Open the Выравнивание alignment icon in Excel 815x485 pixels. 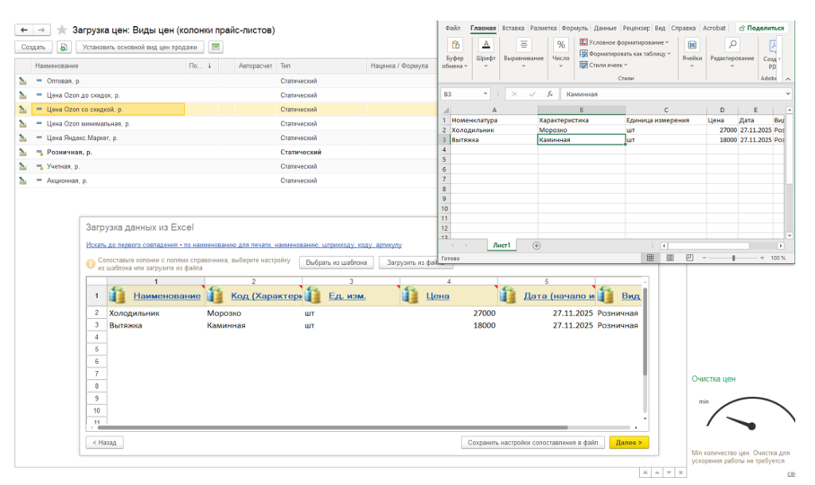pyautogui.click(x=524, y=45)
